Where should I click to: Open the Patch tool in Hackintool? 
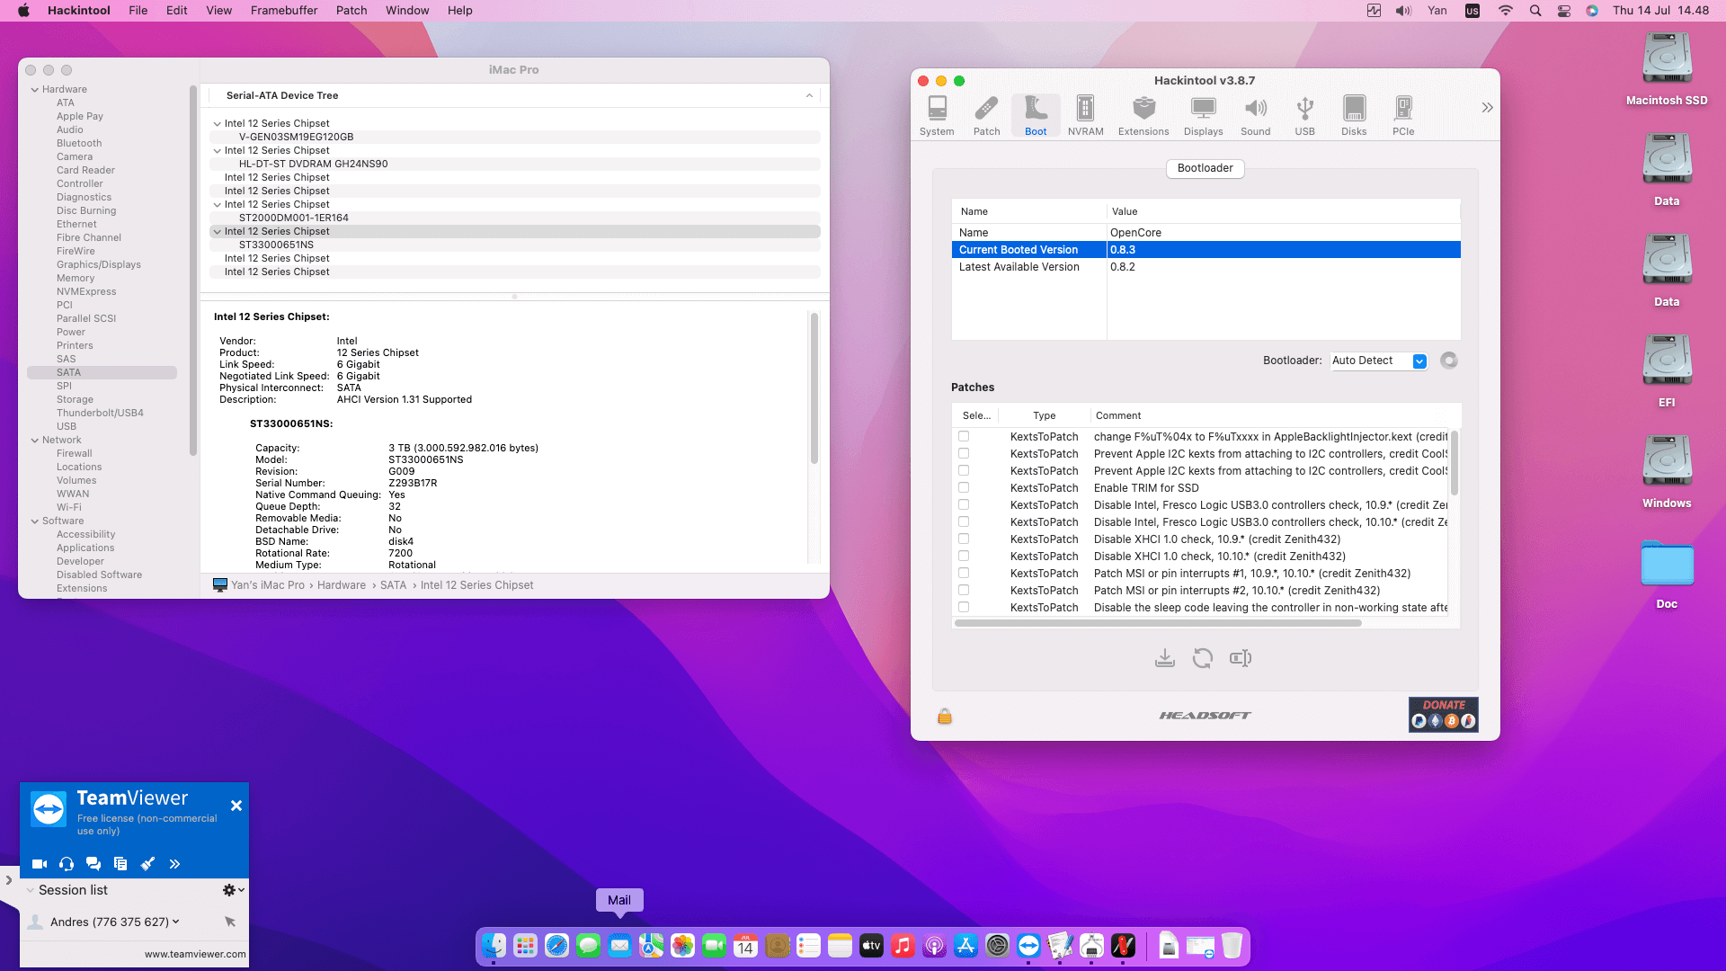(986, 115)
